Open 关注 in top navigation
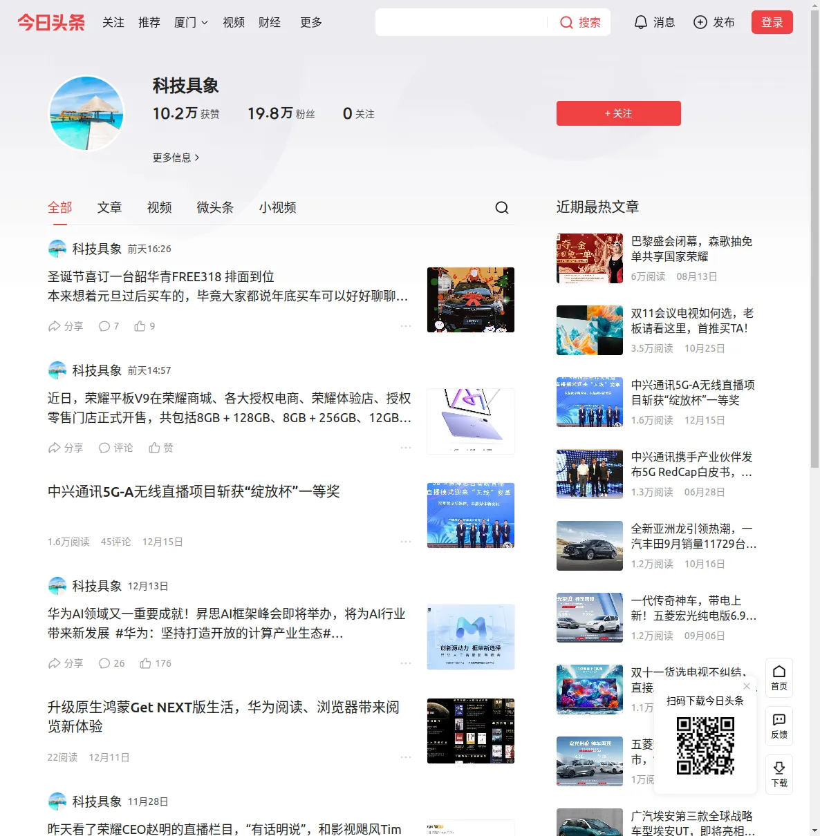 (113, 22)
